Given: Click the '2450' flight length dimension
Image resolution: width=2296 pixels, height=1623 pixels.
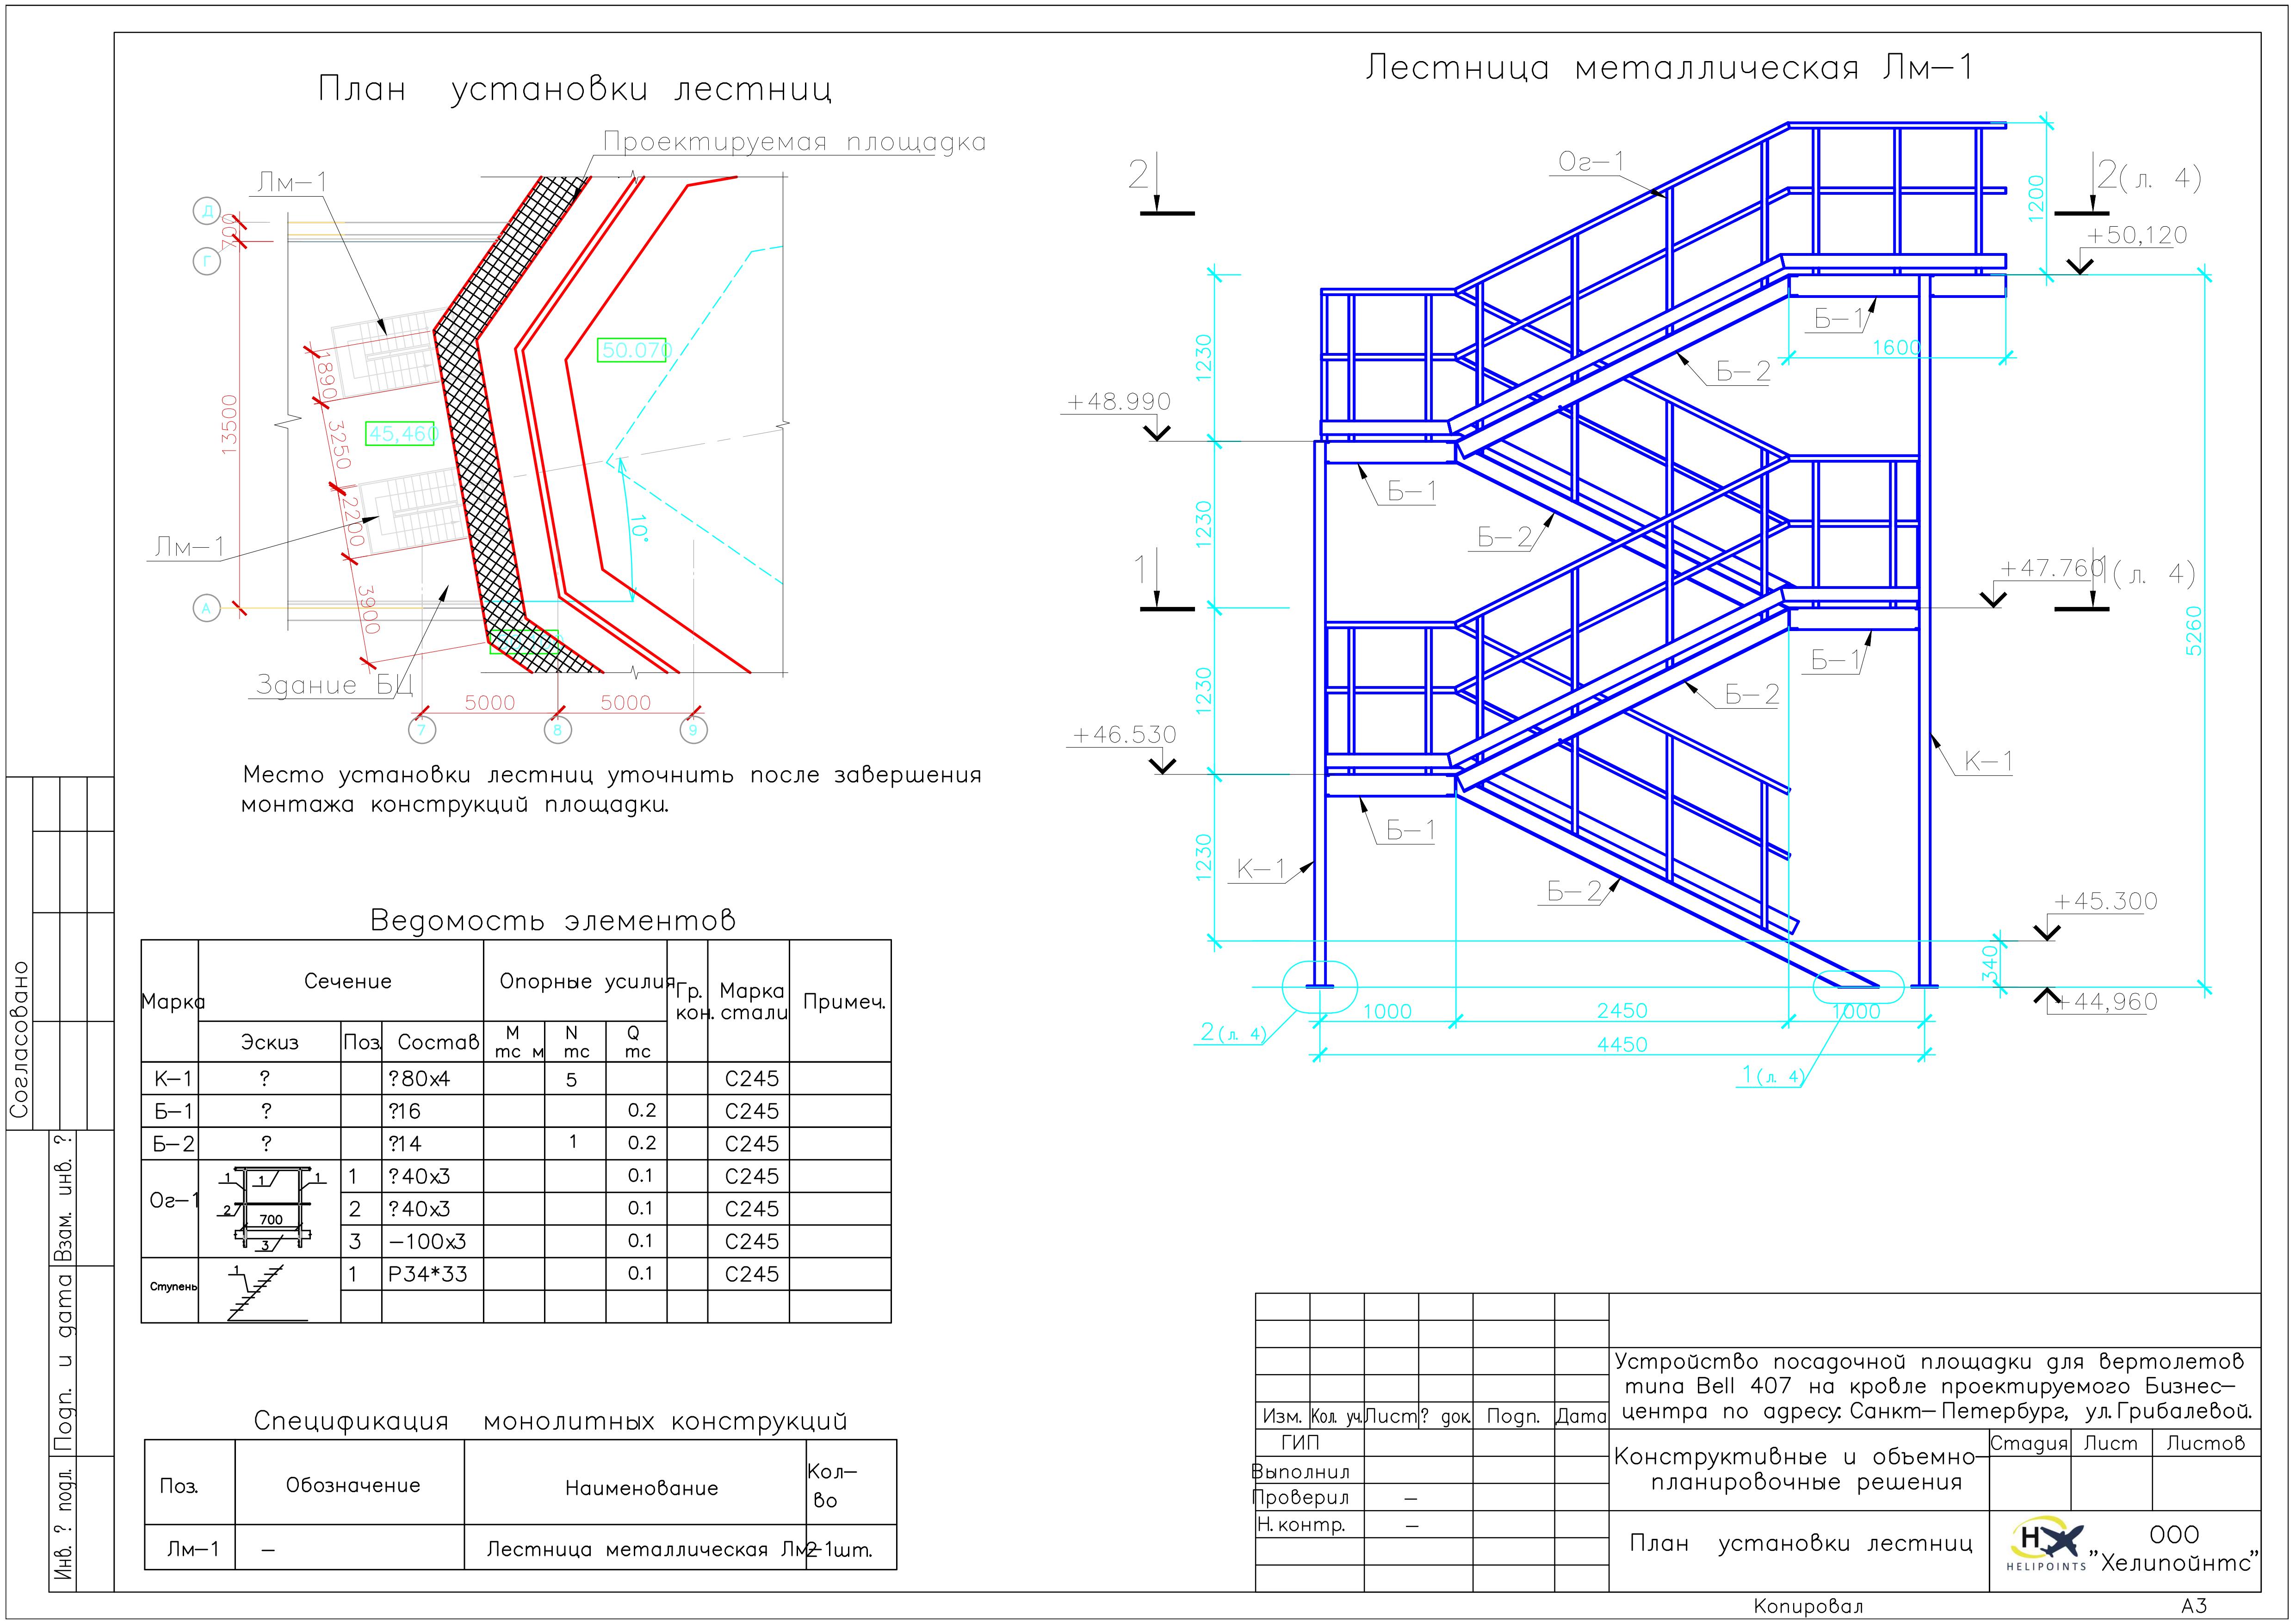Looking at the screenshot, I should (1622, 1011).
